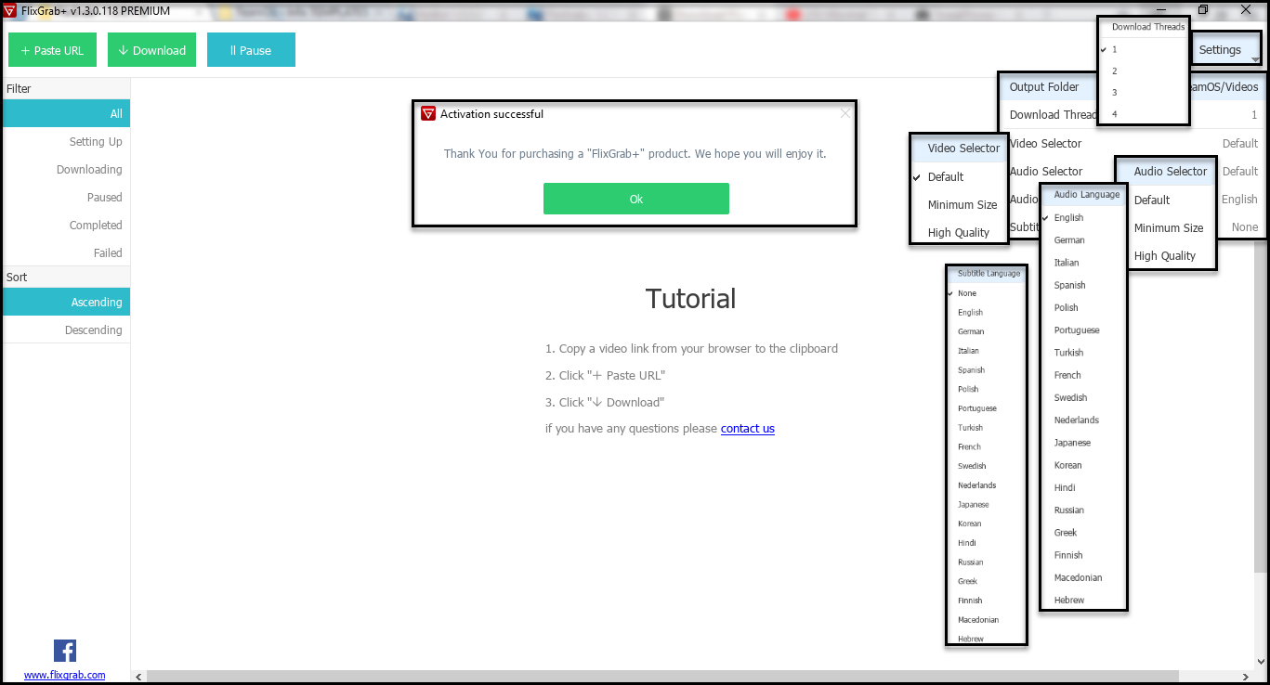Viewport: 1270px width, 685px height.
Task: Click the FlixGrab app icon in title bar
Action: coord(10,10)
